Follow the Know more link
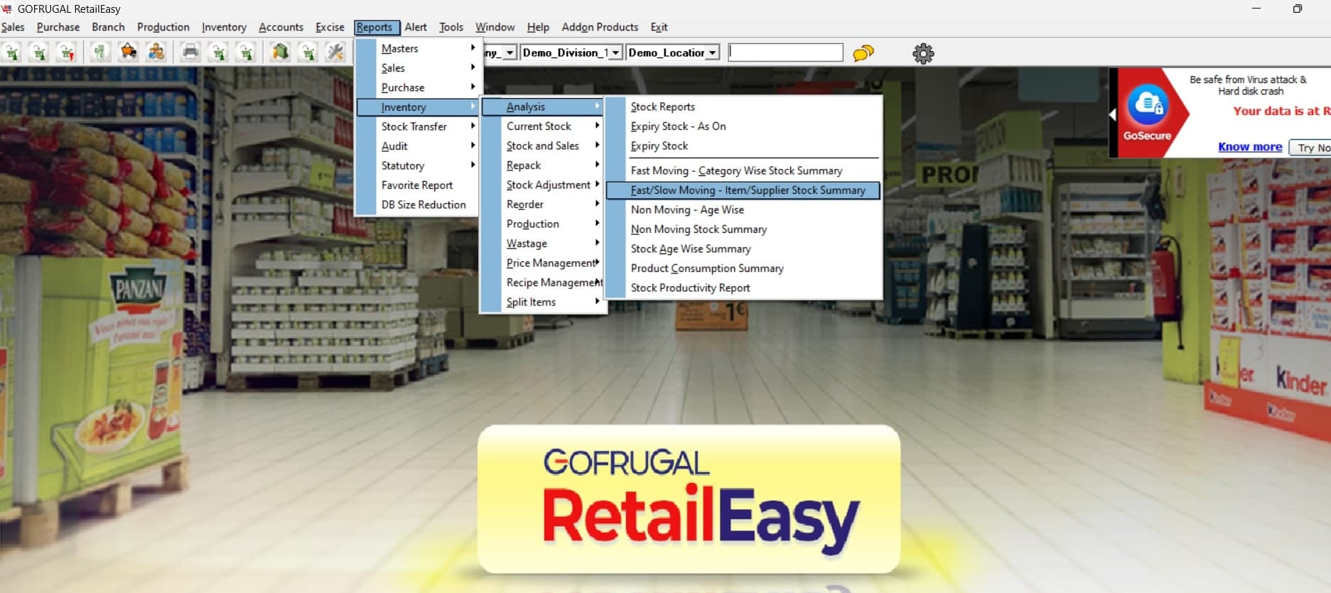1331x593 pixels. [x=1250, y=147]
